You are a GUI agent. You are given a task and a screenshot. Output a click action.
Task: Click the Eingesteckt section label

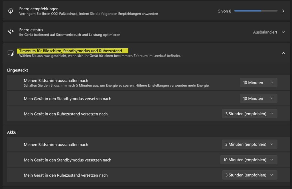tap(17, 70)
